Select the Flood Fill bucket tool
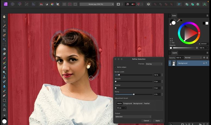211x125 pixels. (4, 49)
